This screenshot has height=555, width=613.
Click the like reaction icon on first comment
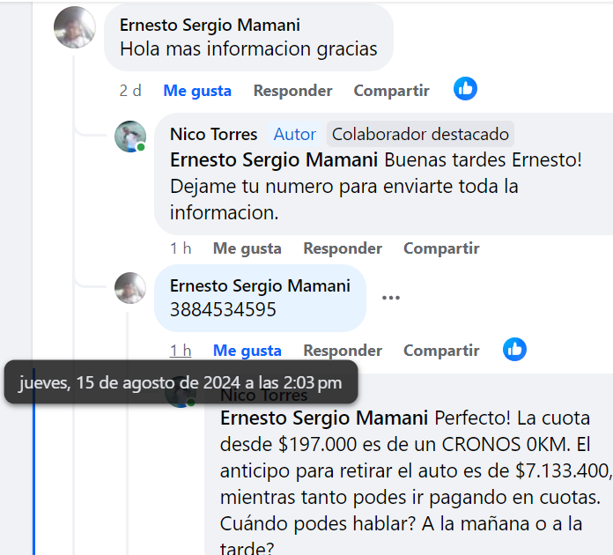465,89
